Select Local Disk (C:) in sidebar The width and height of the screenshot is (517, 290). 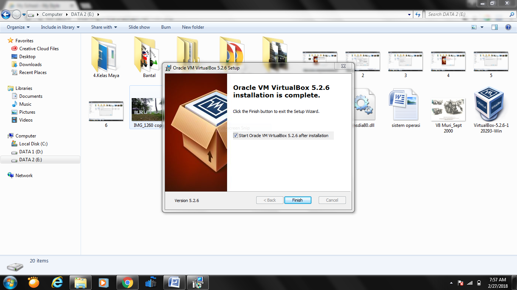click(x=33, y=144)
